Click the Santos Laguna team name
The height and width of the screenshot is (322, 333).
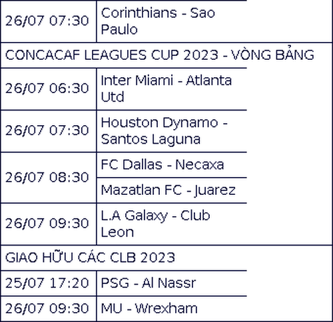[x=151, y=140]
